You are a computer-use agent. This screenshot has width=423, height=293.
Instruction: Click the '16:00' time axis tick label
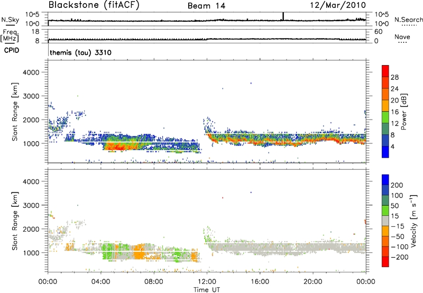point(260,282)
